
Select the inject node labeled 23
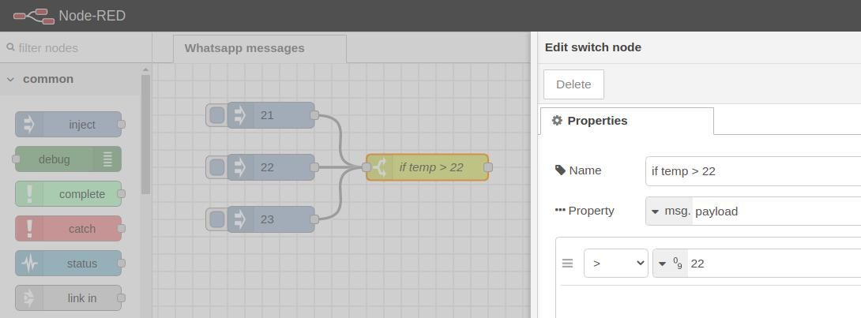click(x=271, y=219)
